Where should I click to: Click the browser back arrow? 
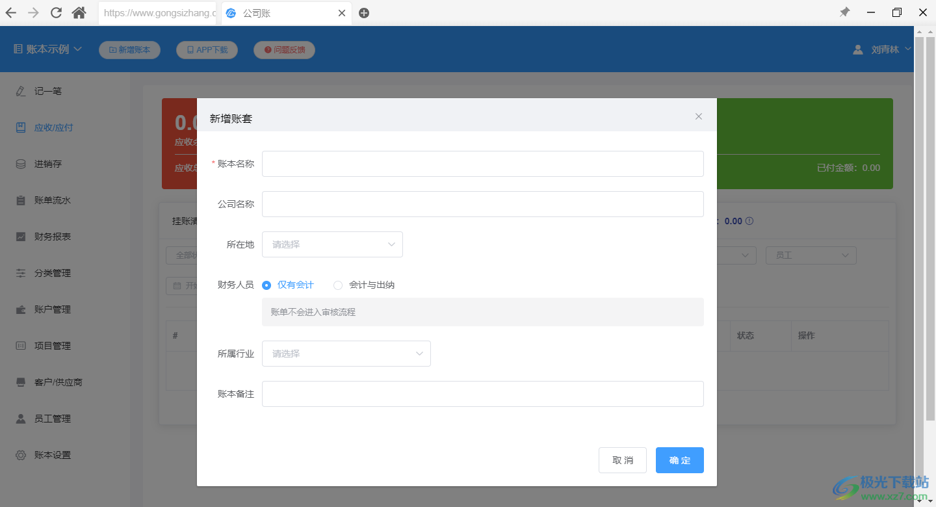pos(11,12)
